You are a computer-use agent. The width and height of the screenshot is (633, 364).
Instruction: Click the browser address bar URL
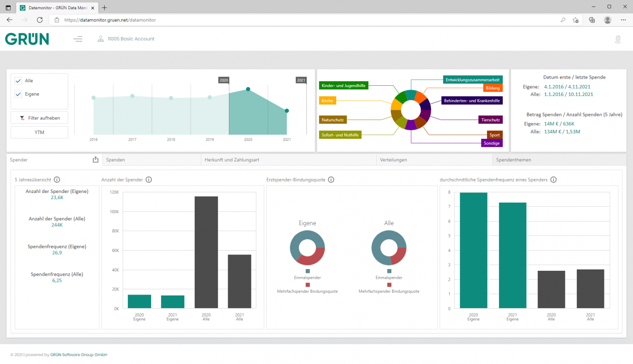point(110,20)
